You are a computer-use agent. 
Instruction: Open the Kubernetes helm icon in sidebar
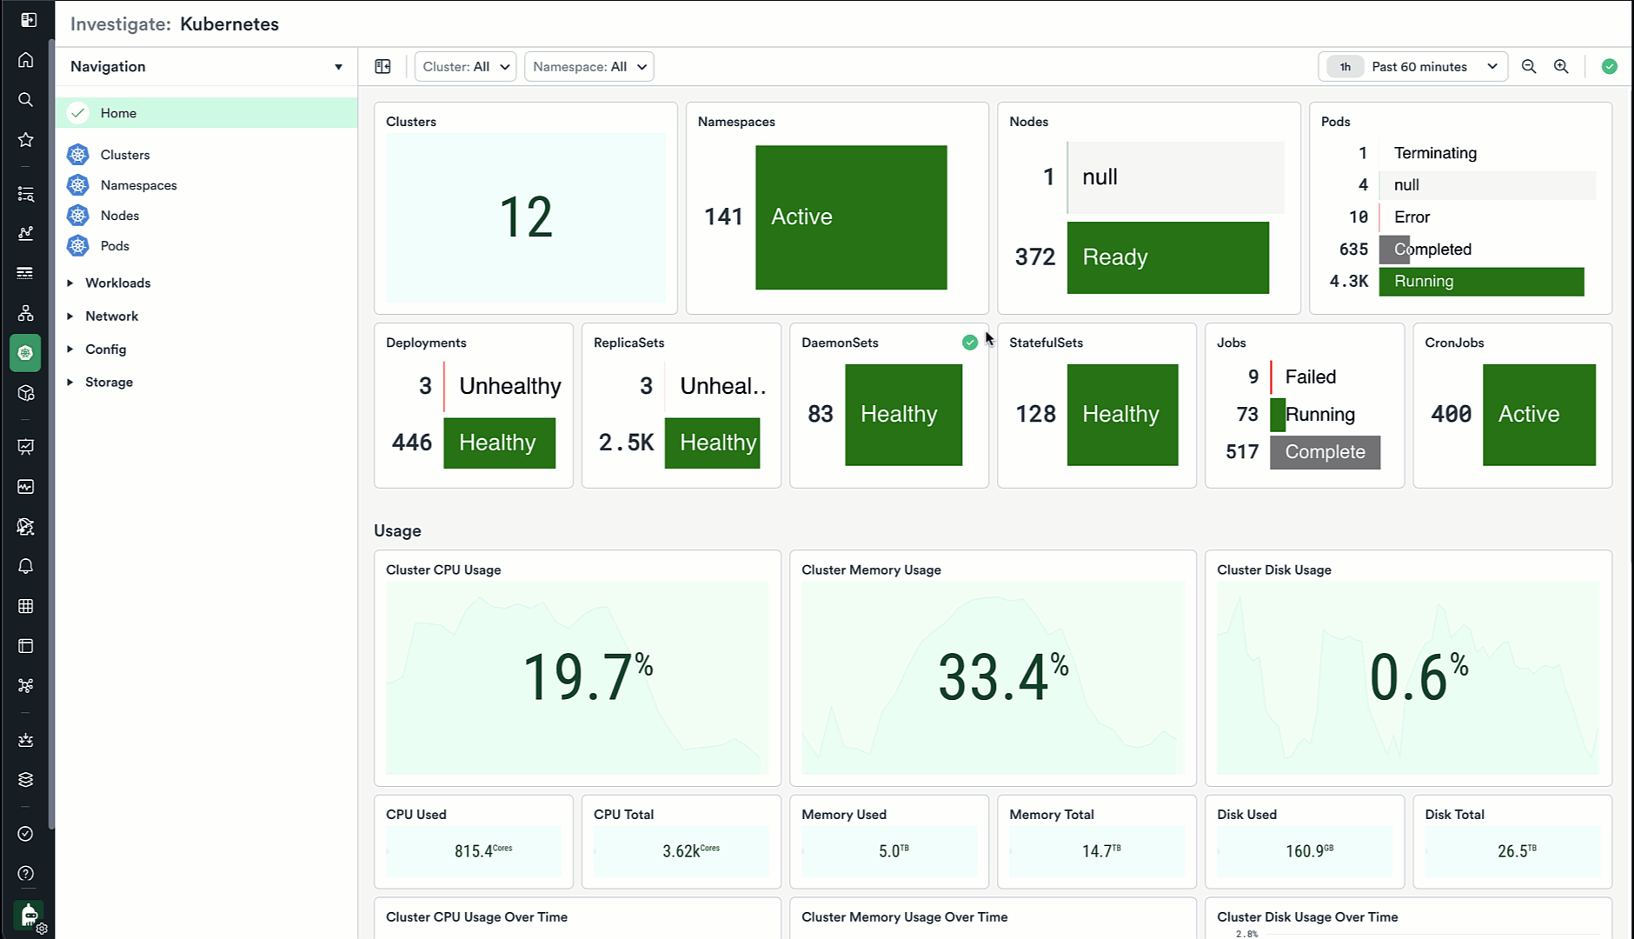[x=26, y=353]
